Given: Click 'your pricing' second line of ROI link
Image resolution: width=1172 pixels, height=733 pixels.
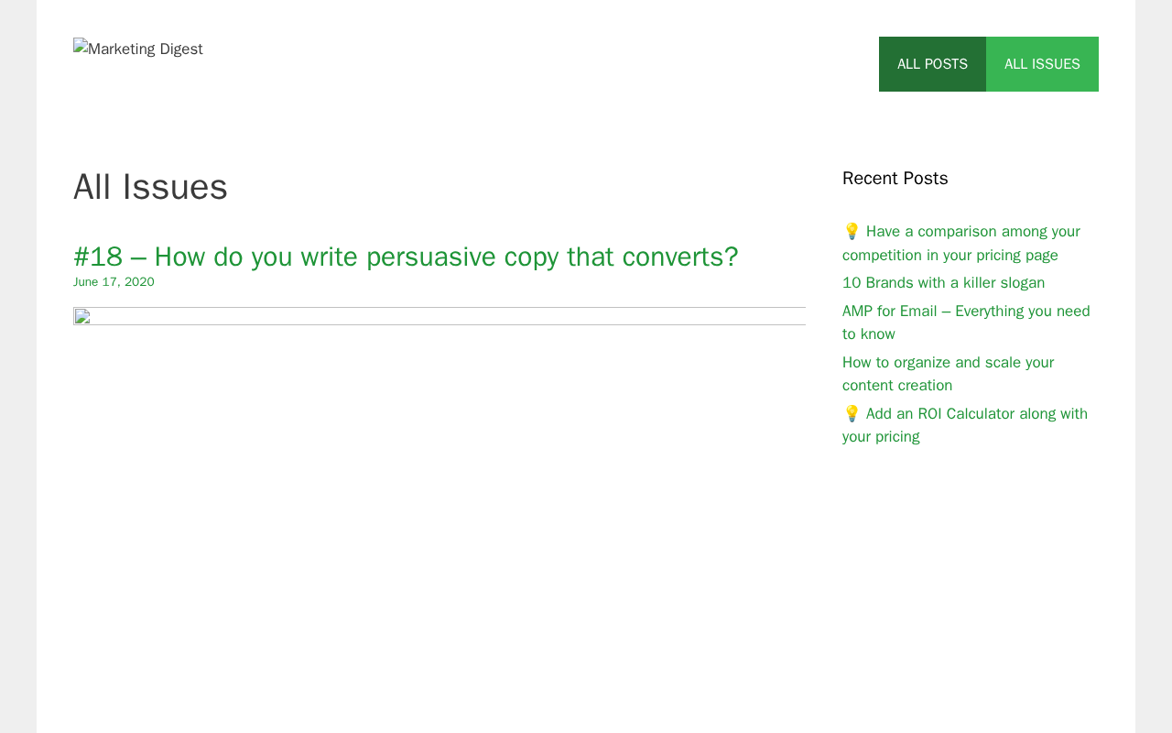Looking at the screenshot, I should [x=881, y=437].
